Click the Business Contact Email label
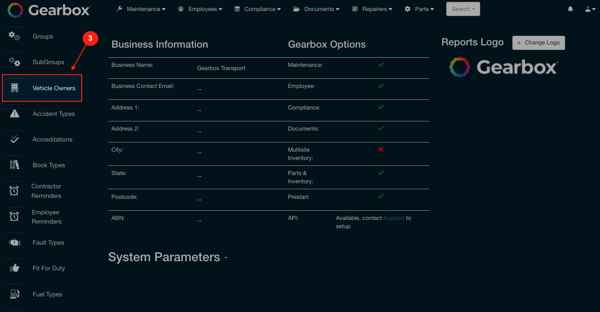Screen dimensions: 600x312 coord(143,86)
